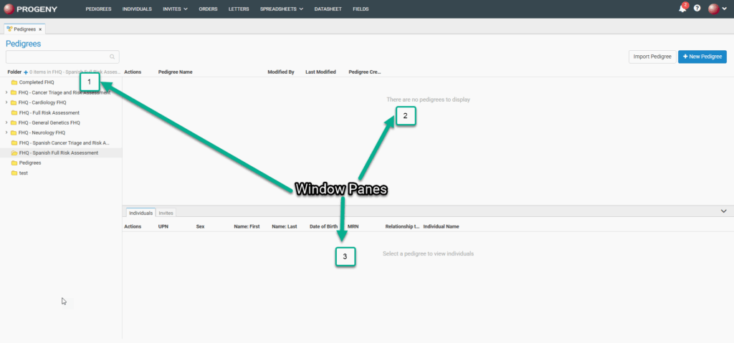Expand FHQ - Neurology FHQ folder

pyautogui.click(x=6, y=132)
